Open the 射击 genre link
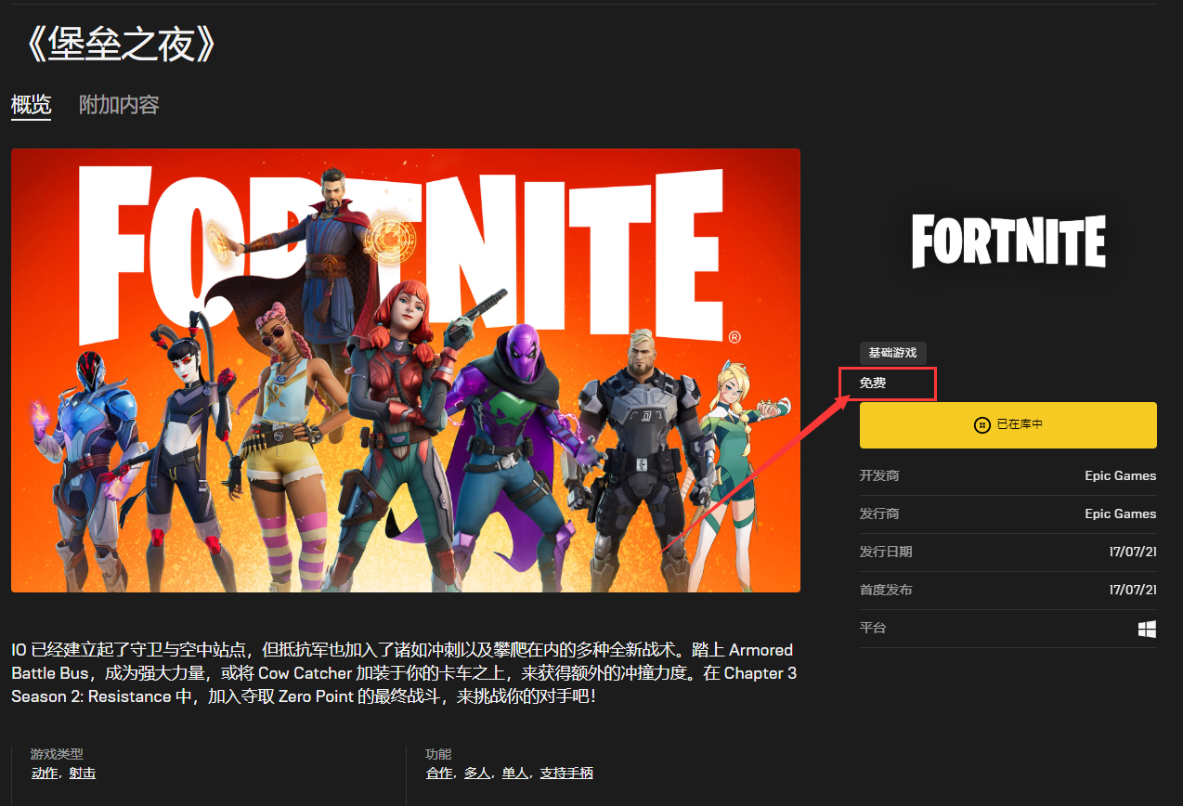Image resolution: width=1183 pixels, height=806 pixels. click(x=82, y=773)
